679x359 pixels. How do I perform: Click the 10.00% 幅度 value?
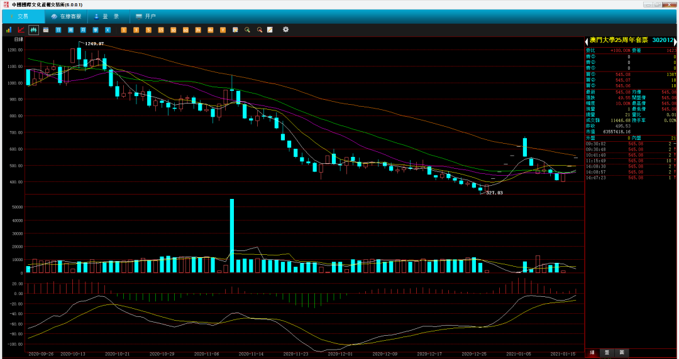[623, 104]
